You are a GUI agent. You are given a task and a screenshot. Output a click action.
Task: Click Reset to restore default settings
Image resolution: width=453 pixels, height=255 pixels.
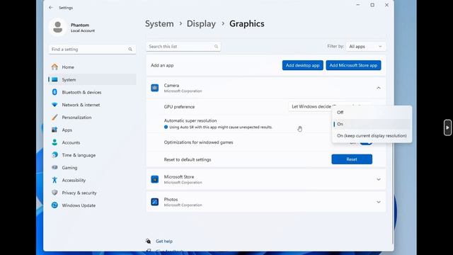pyautogui.click(x=352, y=159)
